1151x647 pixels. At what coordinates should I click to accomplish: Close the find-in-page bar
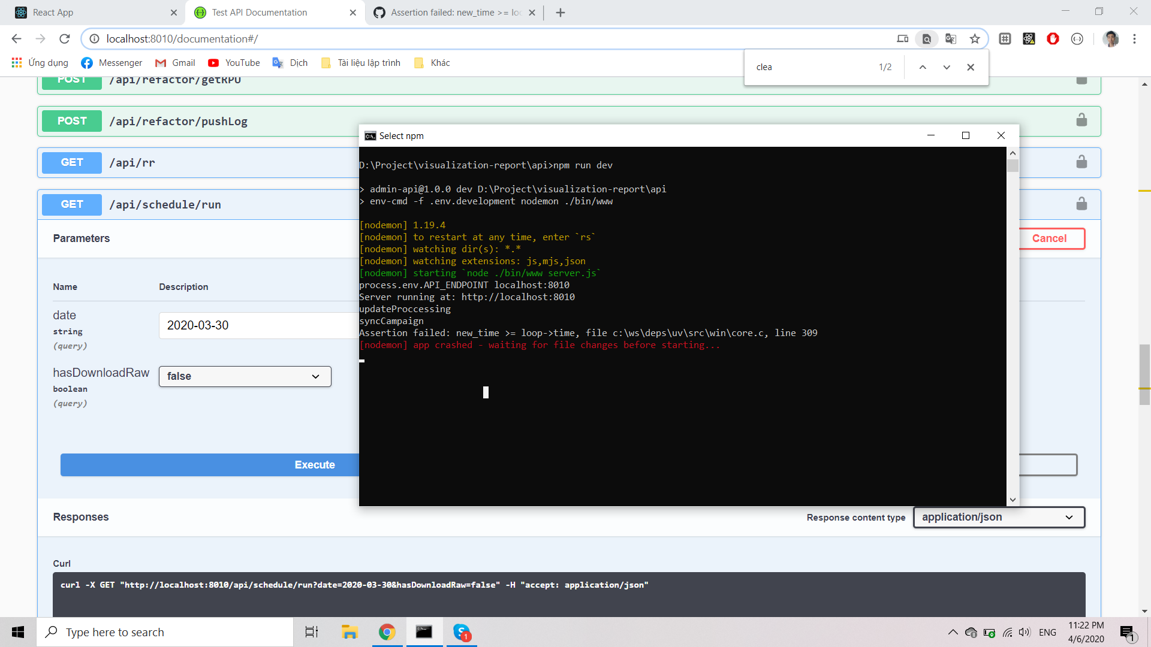971,67
